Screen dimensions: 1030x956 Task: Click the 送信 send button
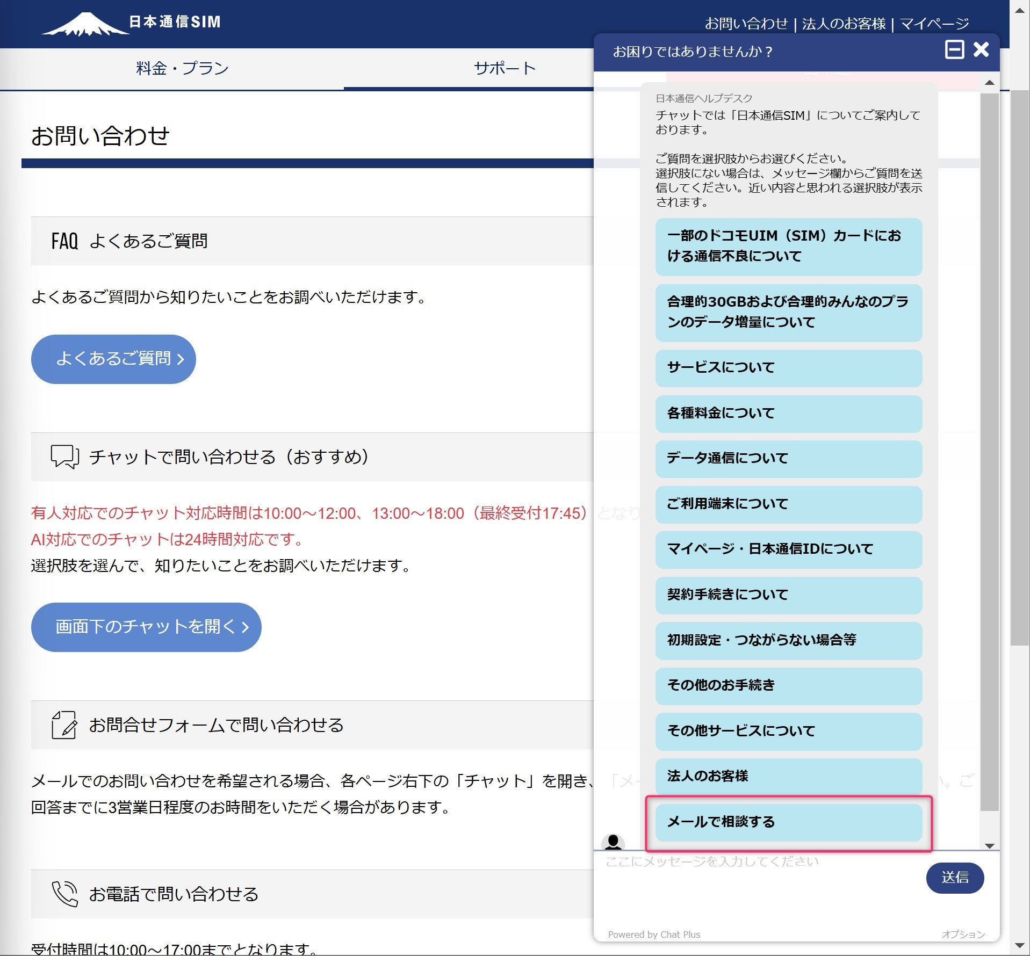[955, 878]
